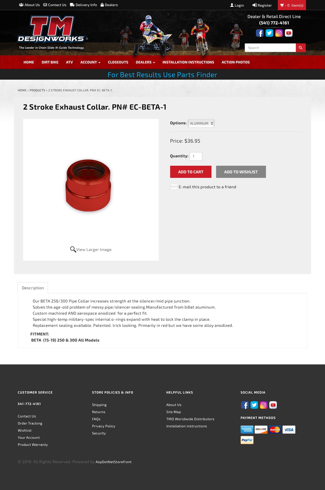The width and height of the screenshot is (325, 490).
Task: Click the ADD TO CART button
Action: coord(191,172)
